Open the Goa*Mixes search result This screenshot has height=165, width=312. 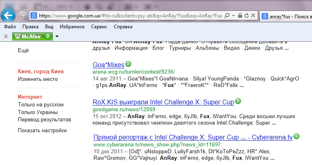108,65
